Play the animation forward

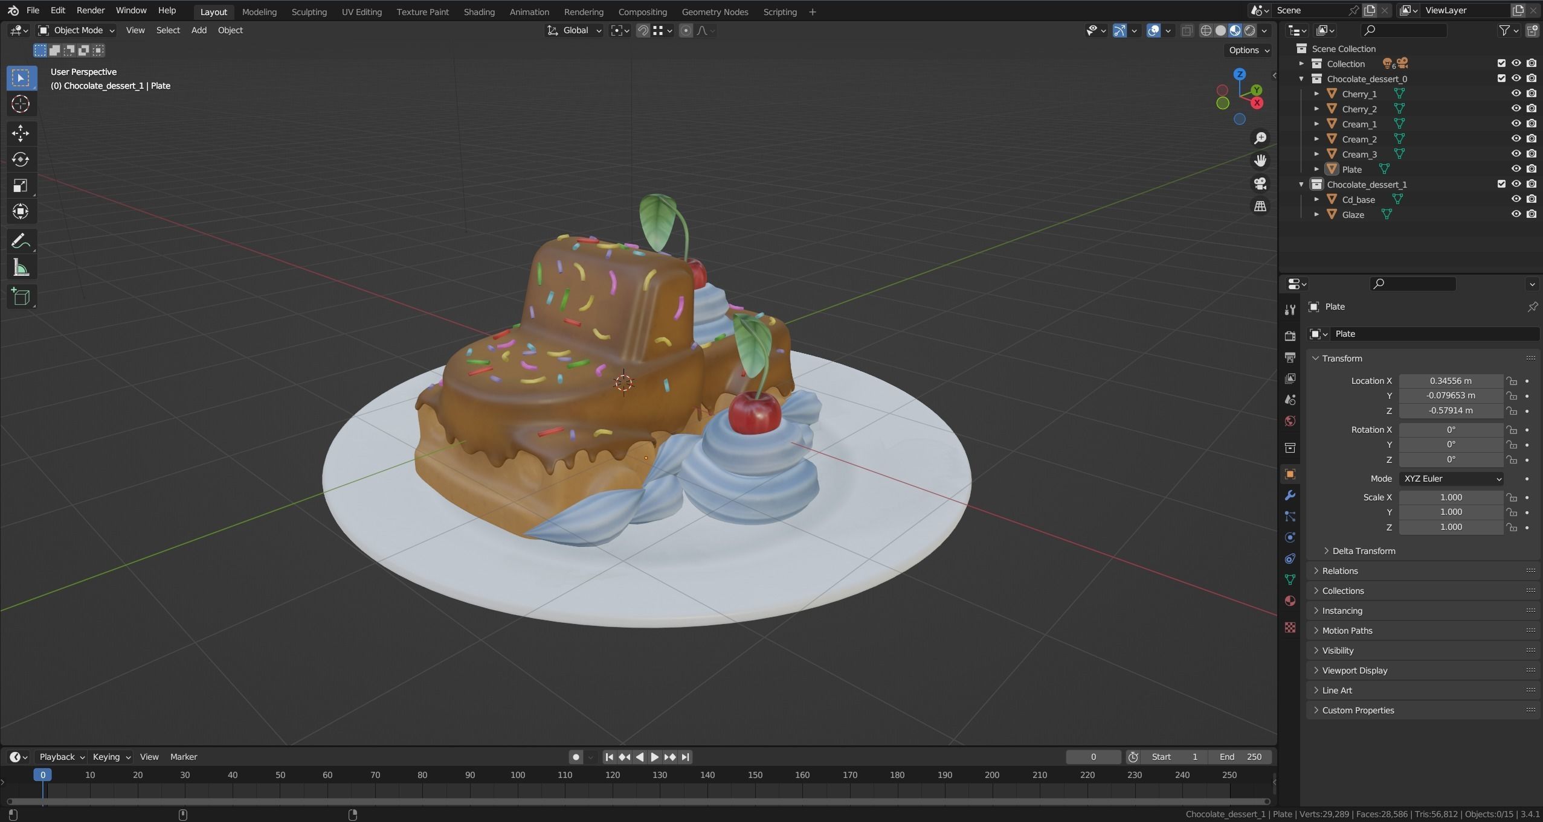click(654, 757)
